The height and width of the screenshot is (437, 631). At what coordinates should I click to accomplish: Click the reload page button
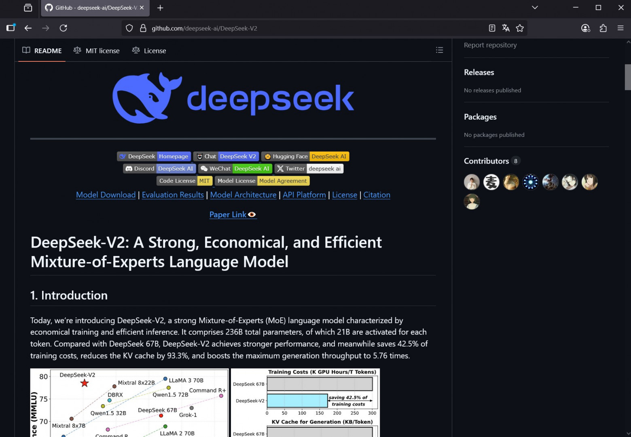[x=63, y=28]
